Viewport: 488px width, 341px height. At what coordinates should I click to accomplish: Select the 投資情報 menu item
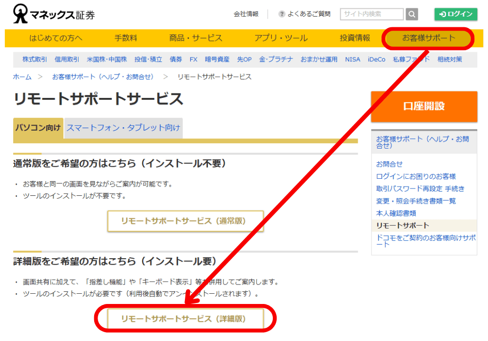pyautogui.click(x=355, y=38)
